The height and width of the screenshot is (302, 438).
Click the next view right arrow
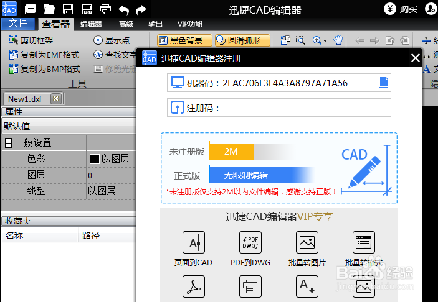point(374,40)
